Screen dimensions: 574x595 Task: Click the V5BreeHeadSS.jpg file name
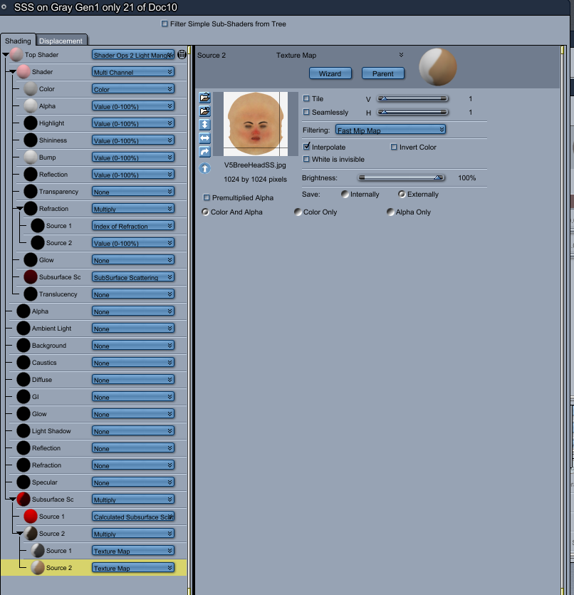coord(255,165)
